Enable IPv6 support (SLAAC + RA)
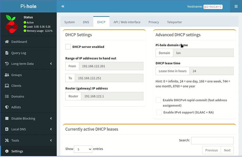Viewport: 242px width, 157px height. (x=159, y=112)
